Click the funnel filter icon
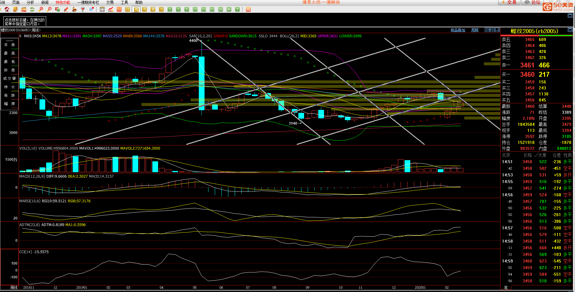This screenshot has height=292, width=575. pos(83,9)
